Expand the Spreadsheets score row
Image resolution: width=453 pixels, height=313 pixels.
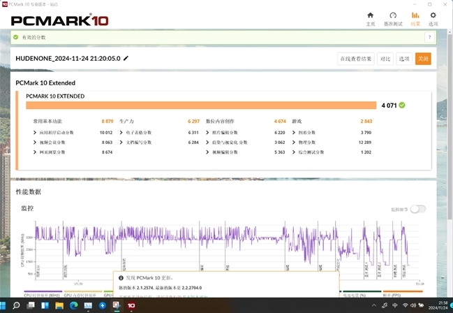159,133
